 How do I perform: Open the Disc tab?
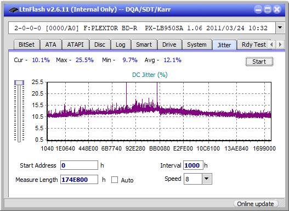pyautogui.click(x=100, y=45)
